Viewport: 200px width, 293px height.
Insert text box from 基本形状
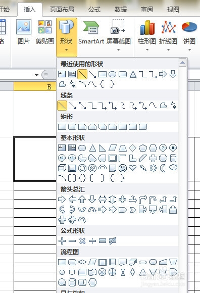[62, 148]
